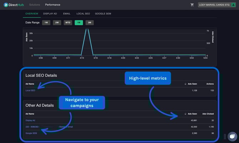Image resolution: width=239 pixels, height=143 pixels.
Task: Click sort arrow beside Other Ad Ads Seen
Action: (185, 114)
